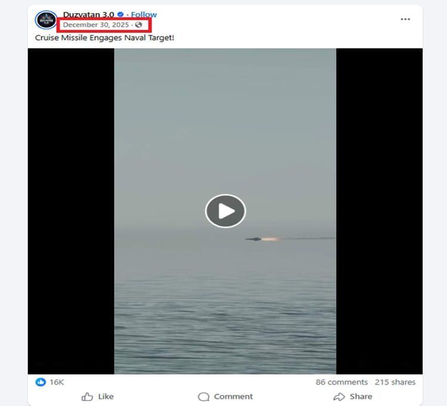The height and width of the screenshot is (406, 447).
Task: Click the blue like reaction icon
Action: [x=41, y=382]
